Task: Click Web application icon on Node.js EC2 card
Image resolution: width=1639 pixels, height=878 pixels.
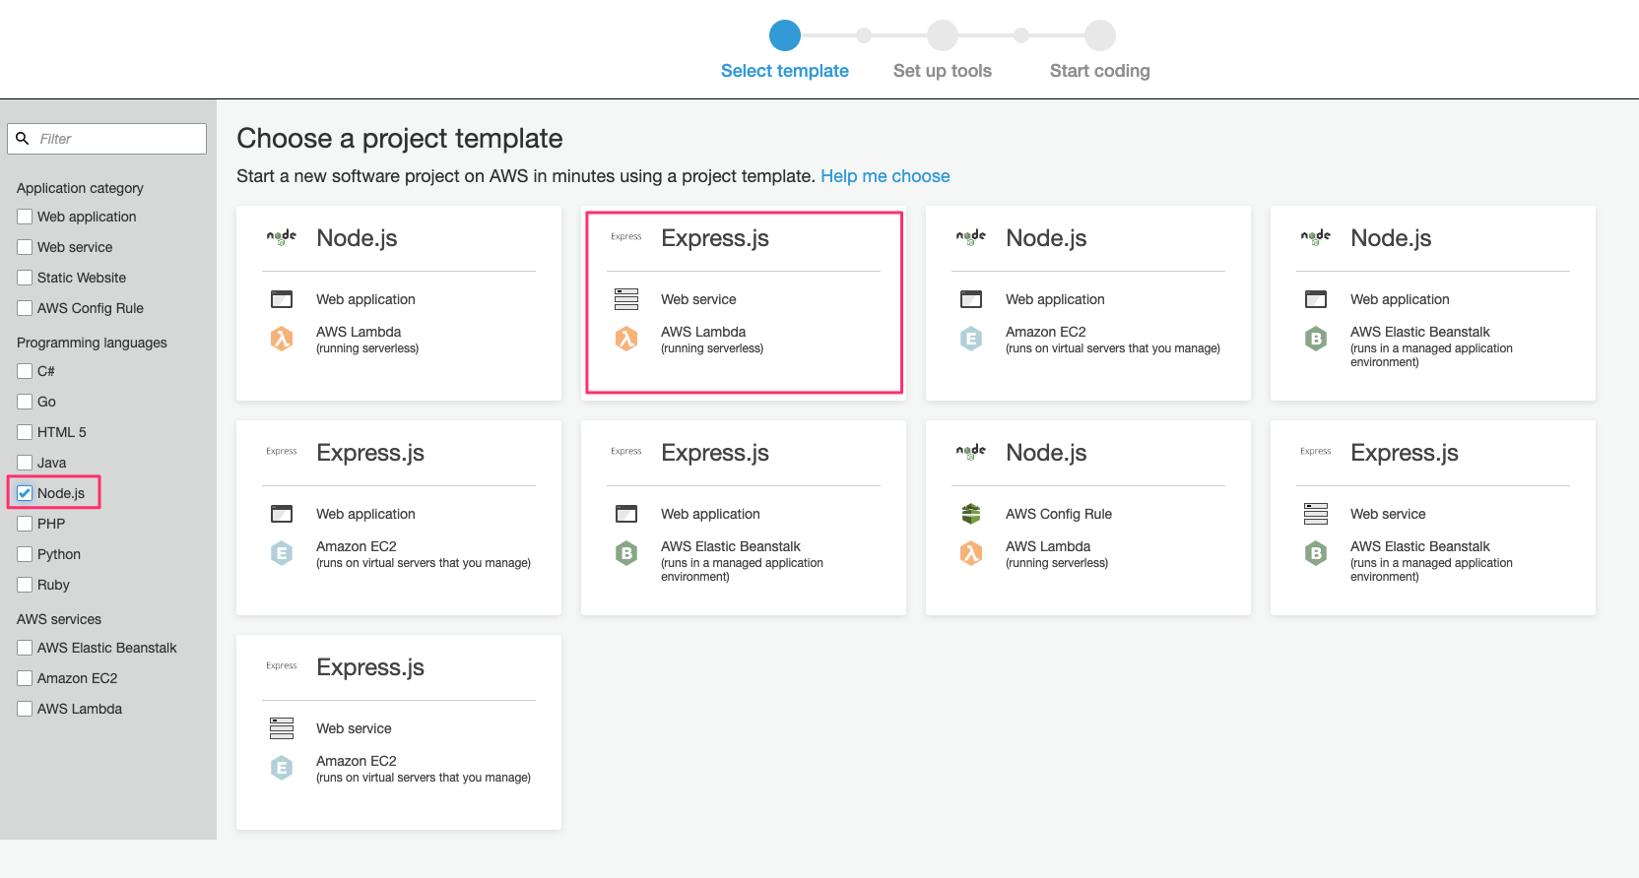Action: point(971,299)
